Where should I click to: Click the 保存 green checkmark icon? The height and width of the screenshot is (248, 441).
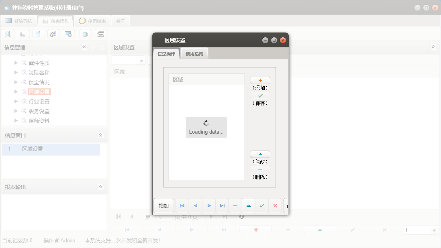[x=260, y=96]
